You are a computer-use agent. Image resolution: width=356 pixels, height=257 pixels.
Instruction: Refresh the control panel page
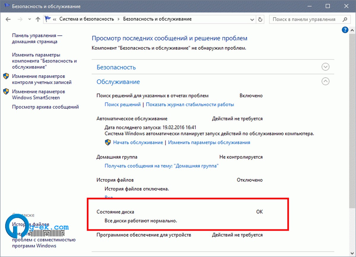pyautogui.click(x=260, y=19)
